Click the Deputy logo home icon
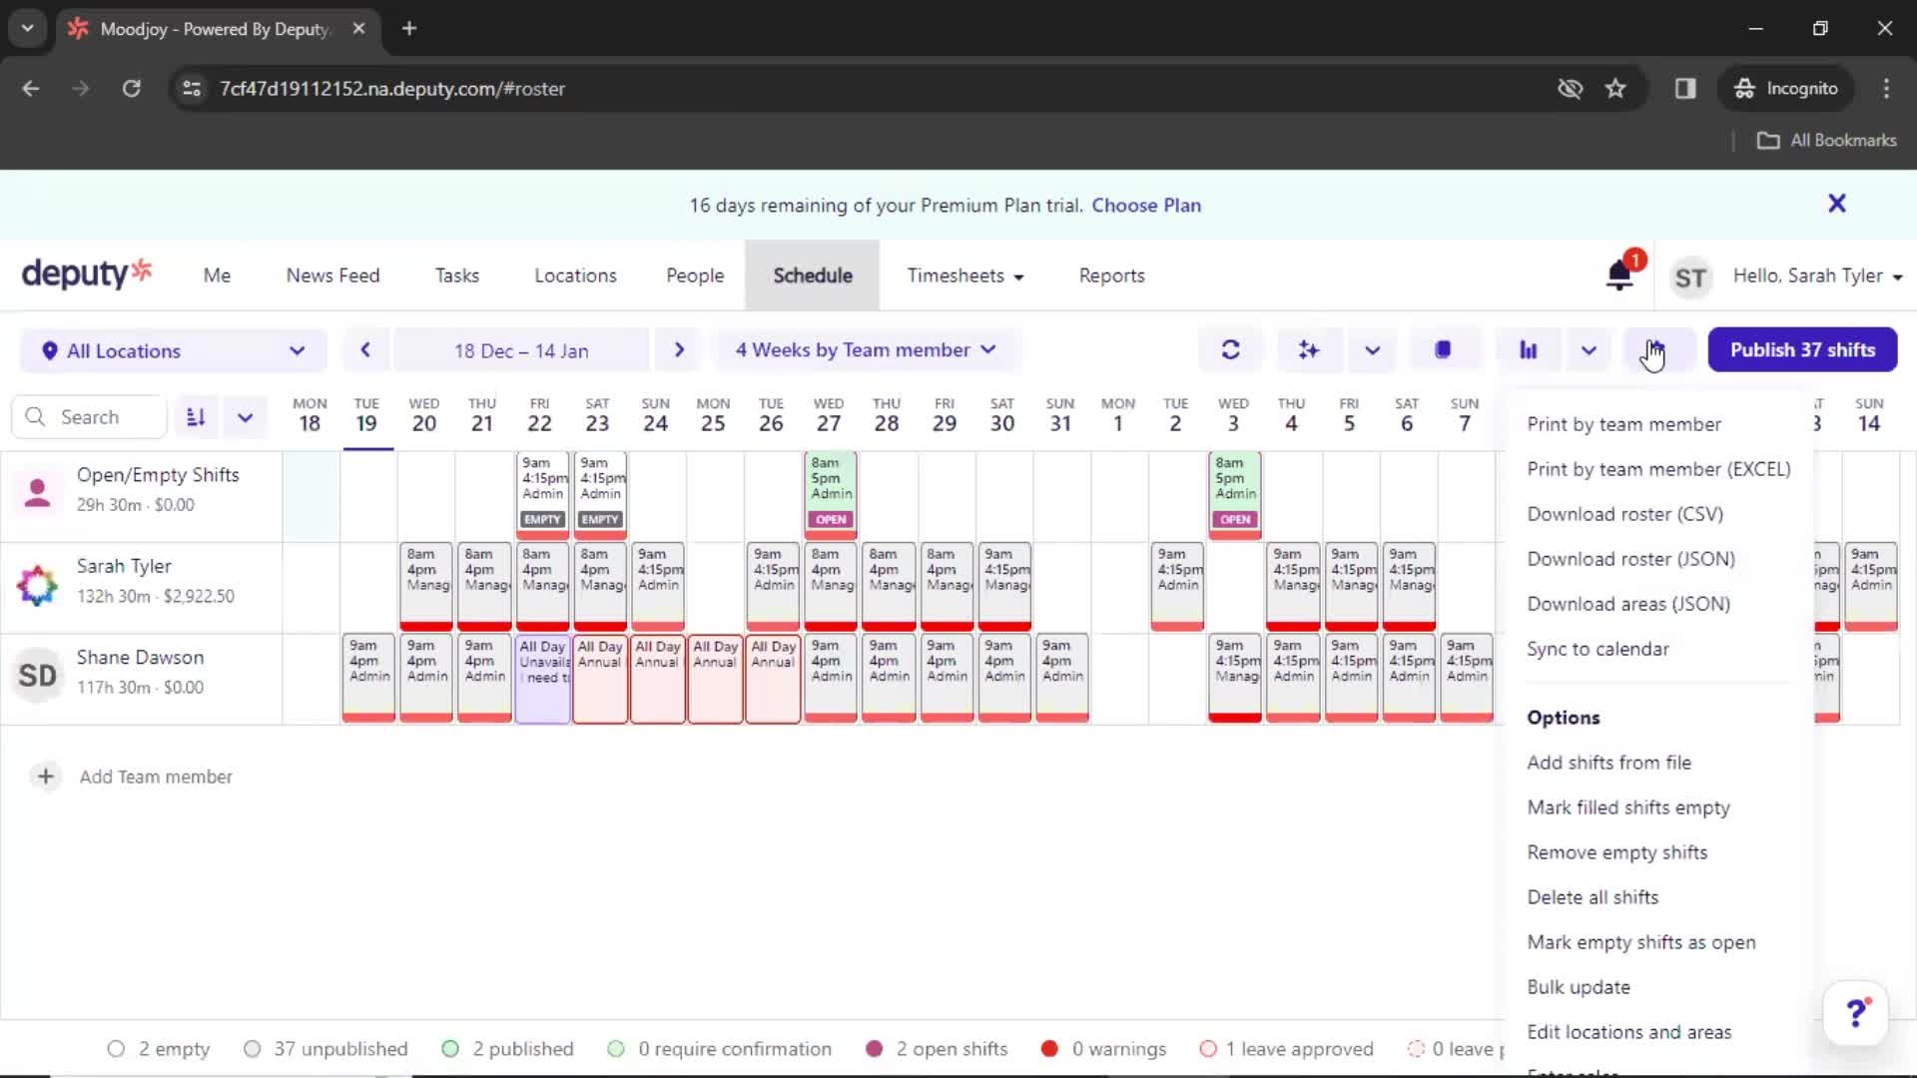The image size is (1917, 1078). coord(86,275)
